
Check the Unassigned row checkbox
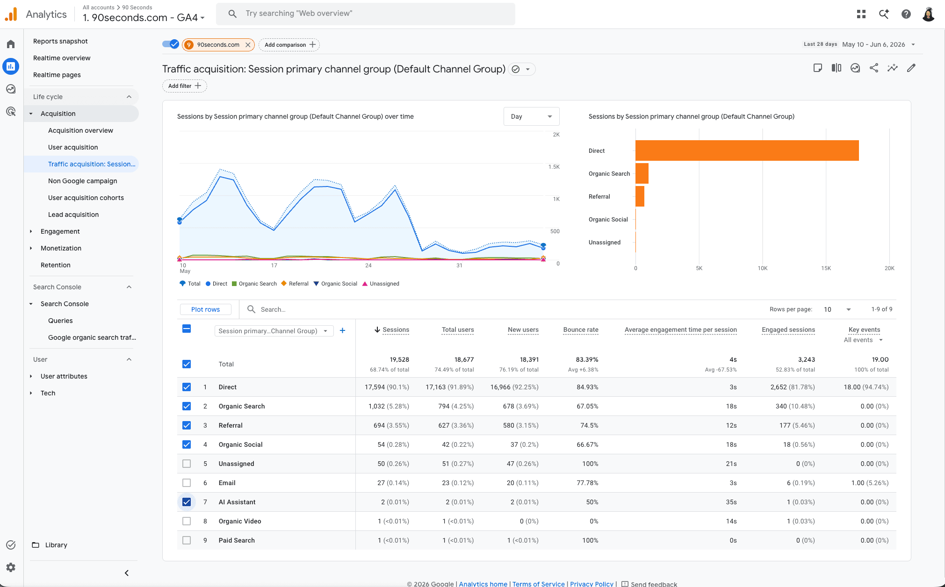pyautogui.click(x=187, y=464)
